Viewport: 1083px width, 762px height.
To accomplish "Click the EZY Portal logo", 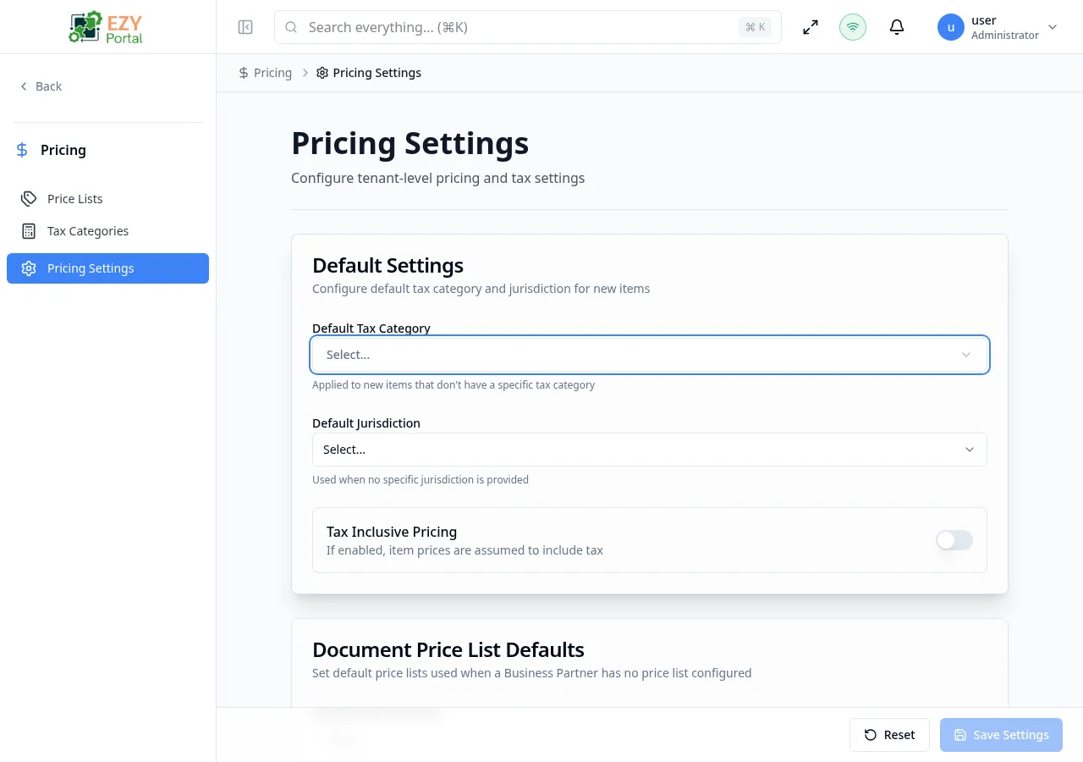I will [x=105, y=26].
